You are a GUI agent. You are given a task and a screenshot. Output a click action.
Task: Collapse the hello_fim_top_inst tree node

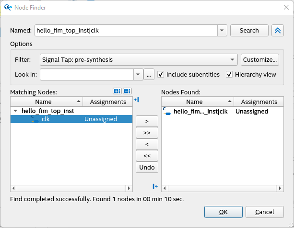pos(16,111)
